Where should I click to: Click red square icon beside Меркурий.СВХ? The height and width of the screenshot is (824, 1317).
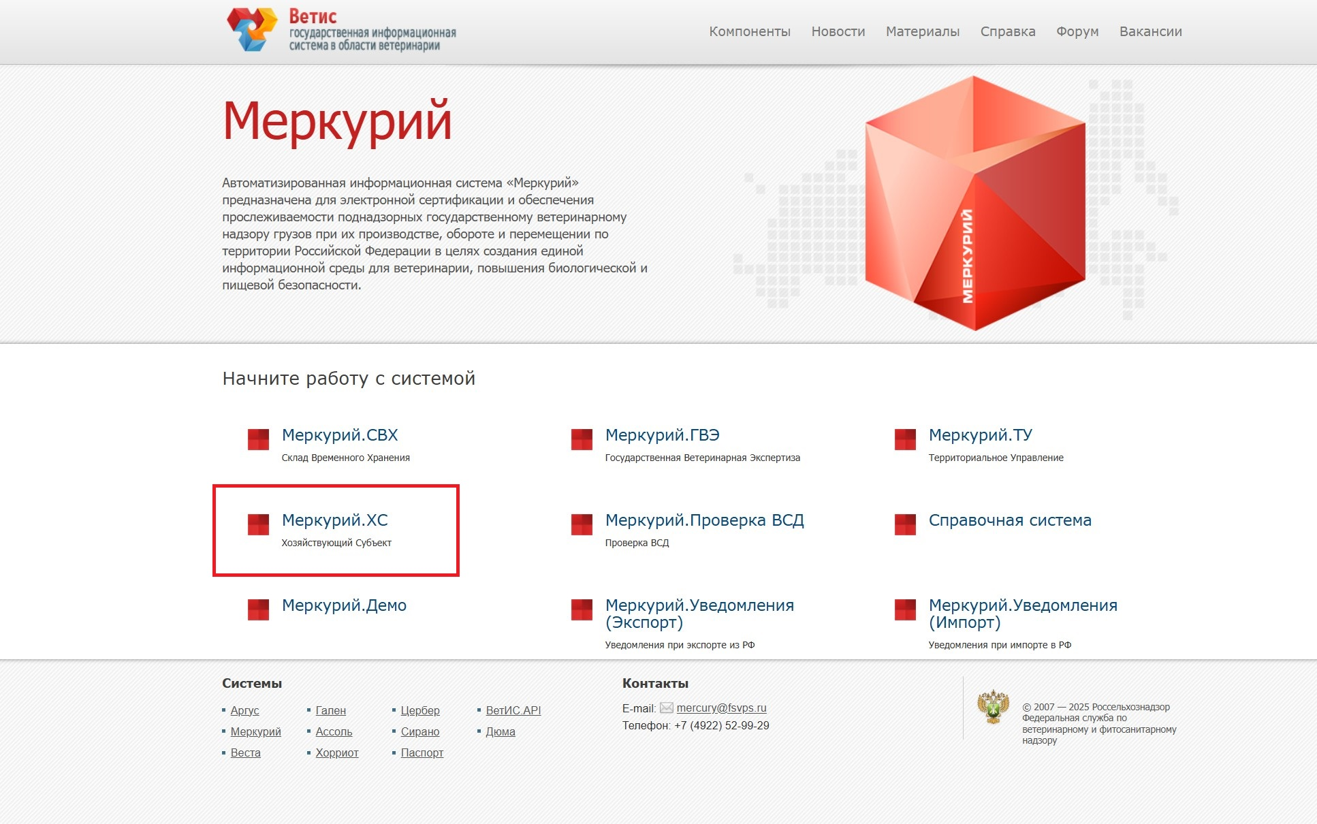coord(258,439)
